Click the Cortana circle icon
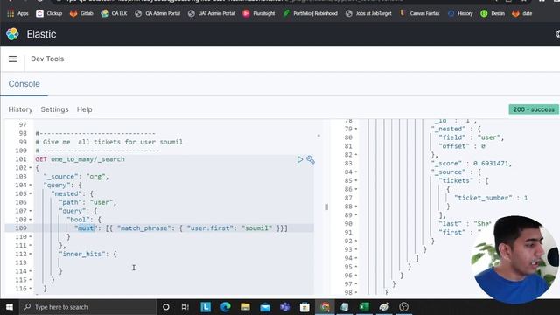Viewport: 560px width, 315px height. pyautogui.click(x=165, y=307)
